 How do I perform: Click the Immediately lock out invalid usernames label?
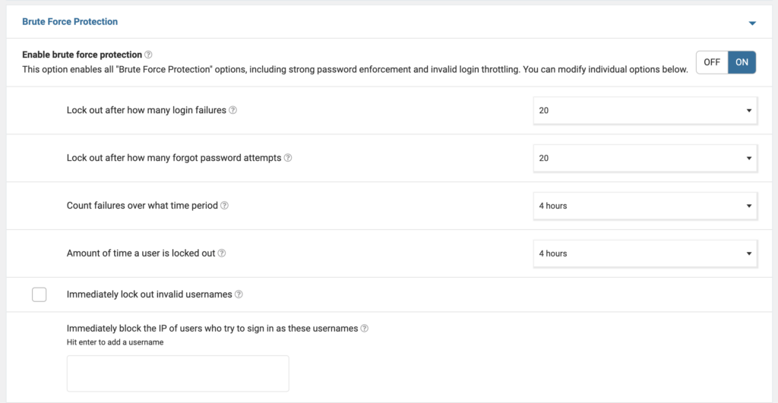pyautogui.click(x=149, y=294)
